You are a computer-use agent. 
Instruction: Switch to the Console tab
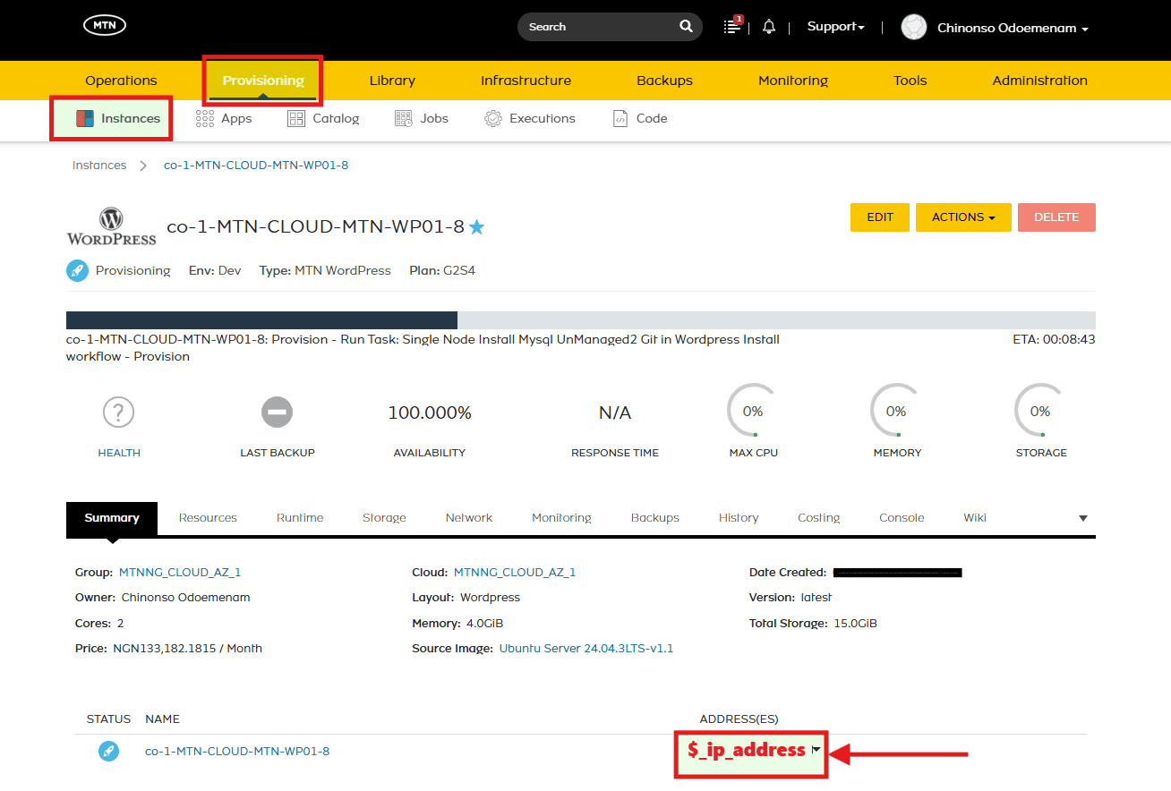click(x=902, y=518)
